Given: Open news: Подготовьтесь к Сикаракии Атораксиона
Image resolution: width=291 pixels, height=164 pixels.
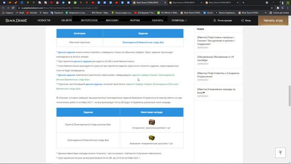Looking at the screenshot, I should point(218,75).
